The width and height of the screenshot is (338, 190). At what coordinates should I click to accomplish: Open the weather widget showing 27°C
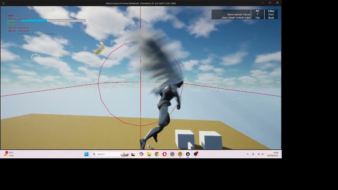click(x=9, y=154)
